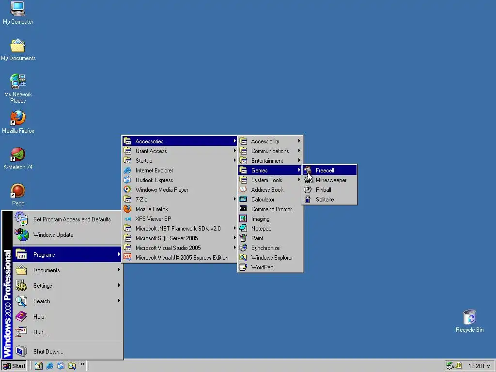This screenshot has height=372, width=496.
Task: Expand the Documents submenu arrow
Action: (119, 270)
